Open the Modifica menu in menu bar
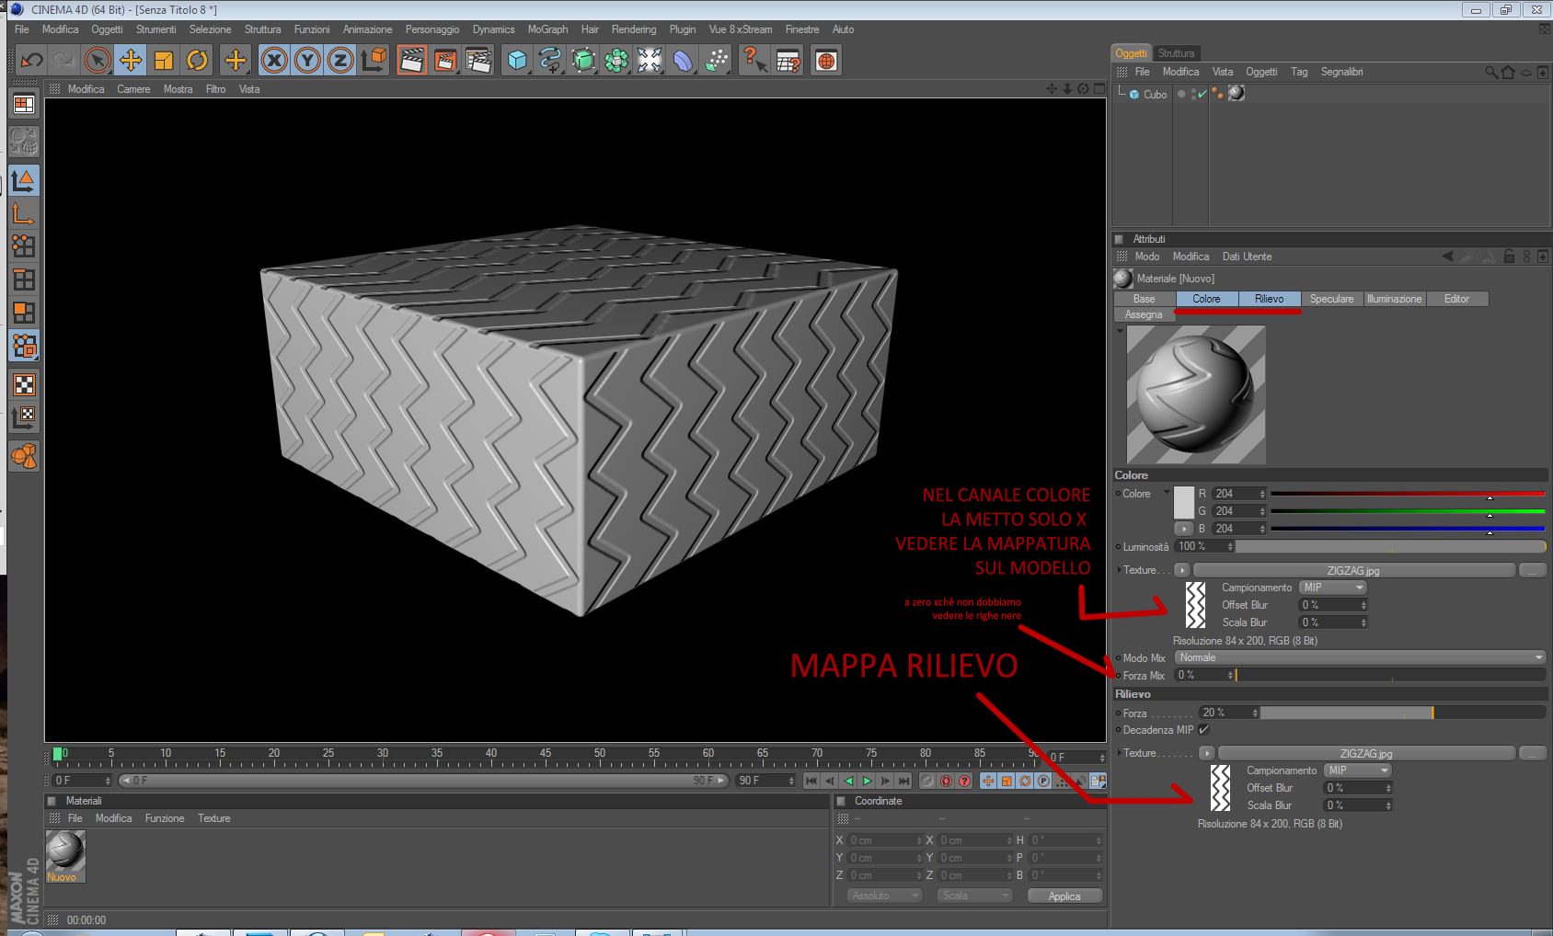 60,29
